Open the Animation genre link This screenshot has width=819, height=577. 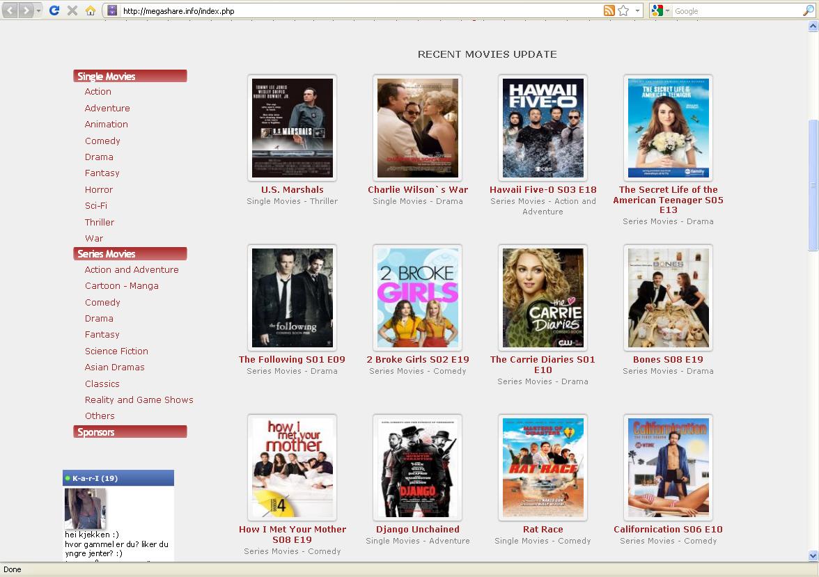[x=106, y=125]
